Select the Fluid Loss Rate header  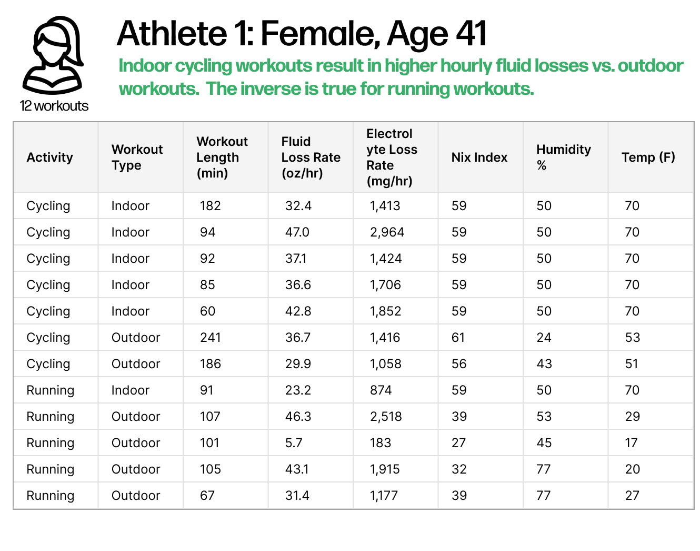point(311,158)
